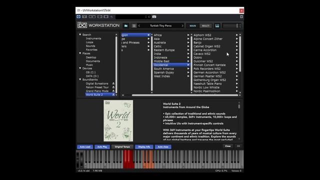Click the lock icon beside Falcon Preset Tour
The width and height of the screenshot is (320, 180).
113,87
